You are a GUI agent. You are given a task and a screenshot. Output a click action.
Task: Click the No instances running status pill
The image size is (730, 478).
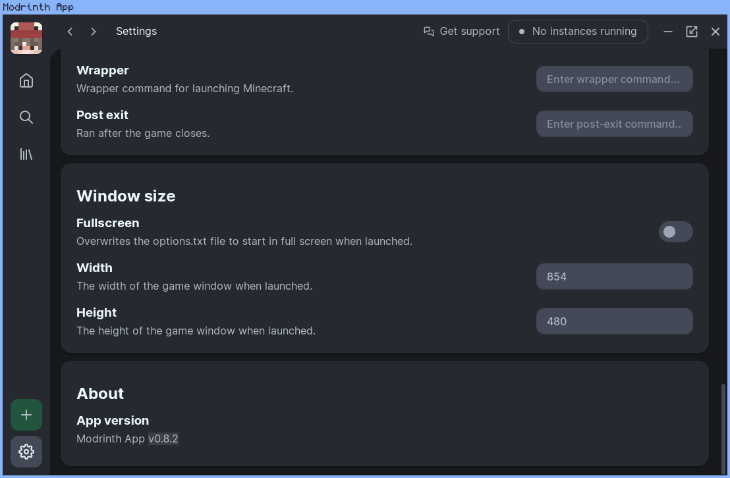578,31
